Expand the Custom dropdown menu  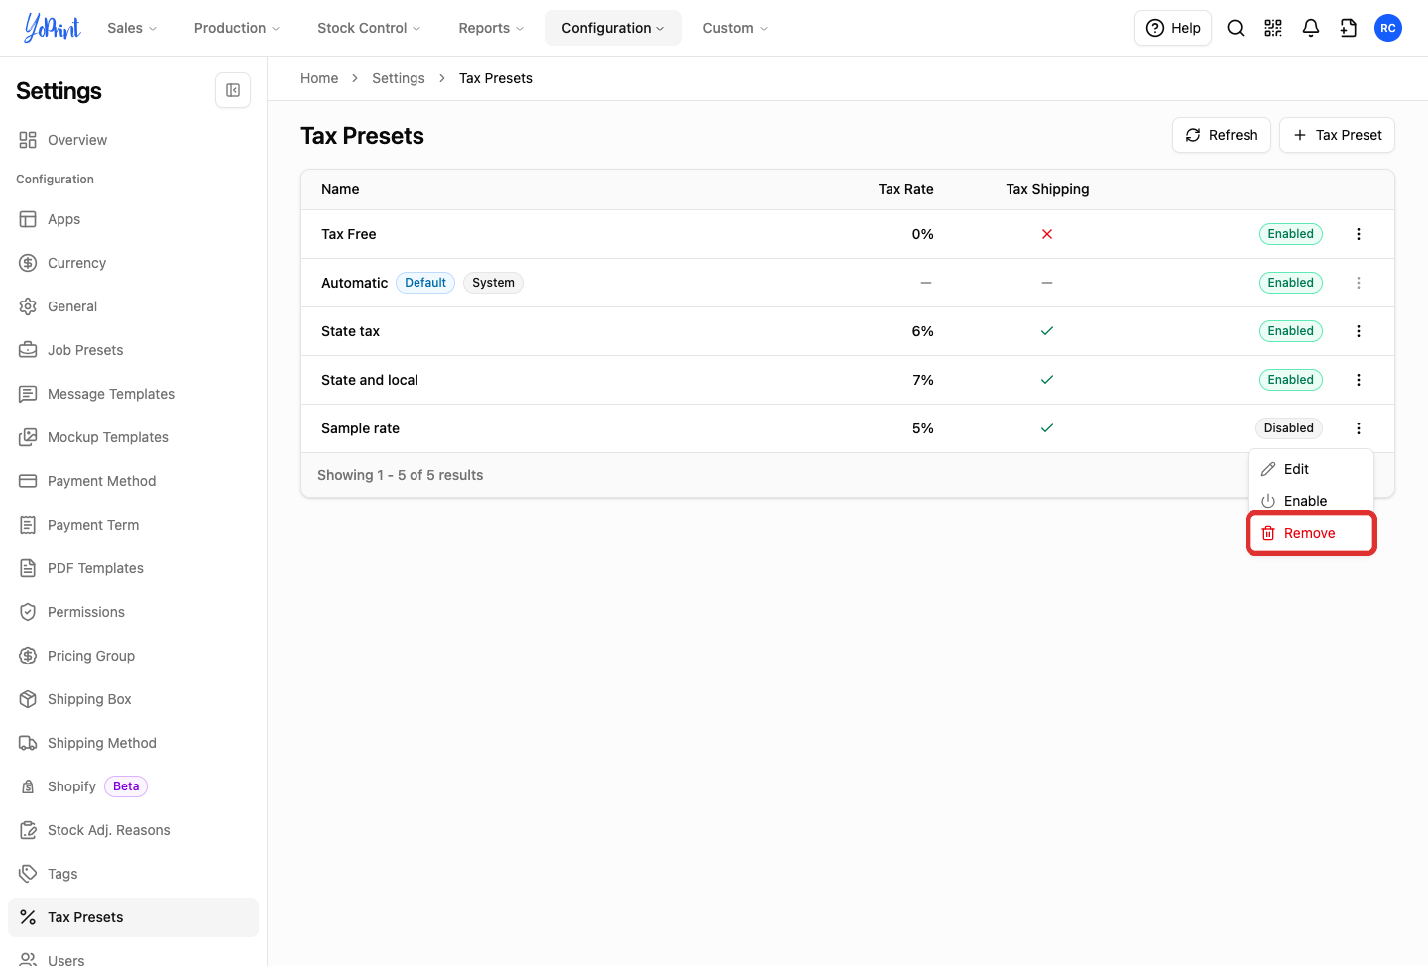(735, 28)
